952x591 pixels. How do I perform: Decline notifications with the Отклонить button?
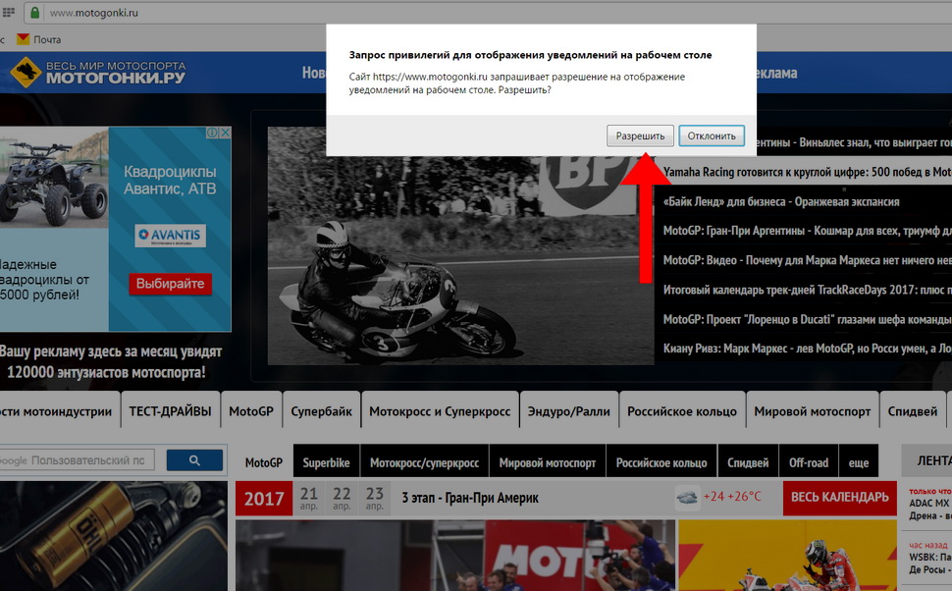pos(711,135)
